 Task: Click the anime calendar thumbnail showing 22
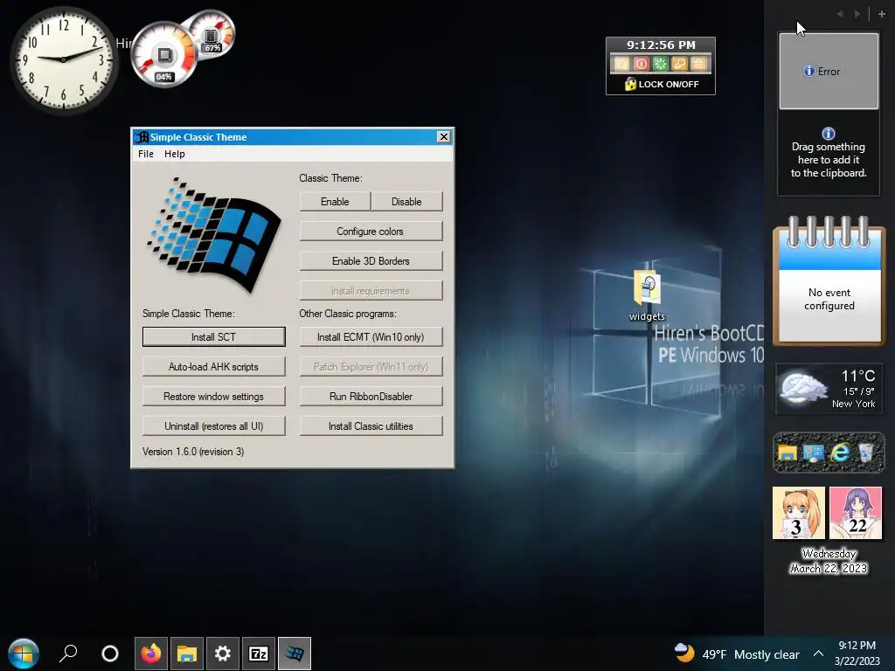coord(855,513)
